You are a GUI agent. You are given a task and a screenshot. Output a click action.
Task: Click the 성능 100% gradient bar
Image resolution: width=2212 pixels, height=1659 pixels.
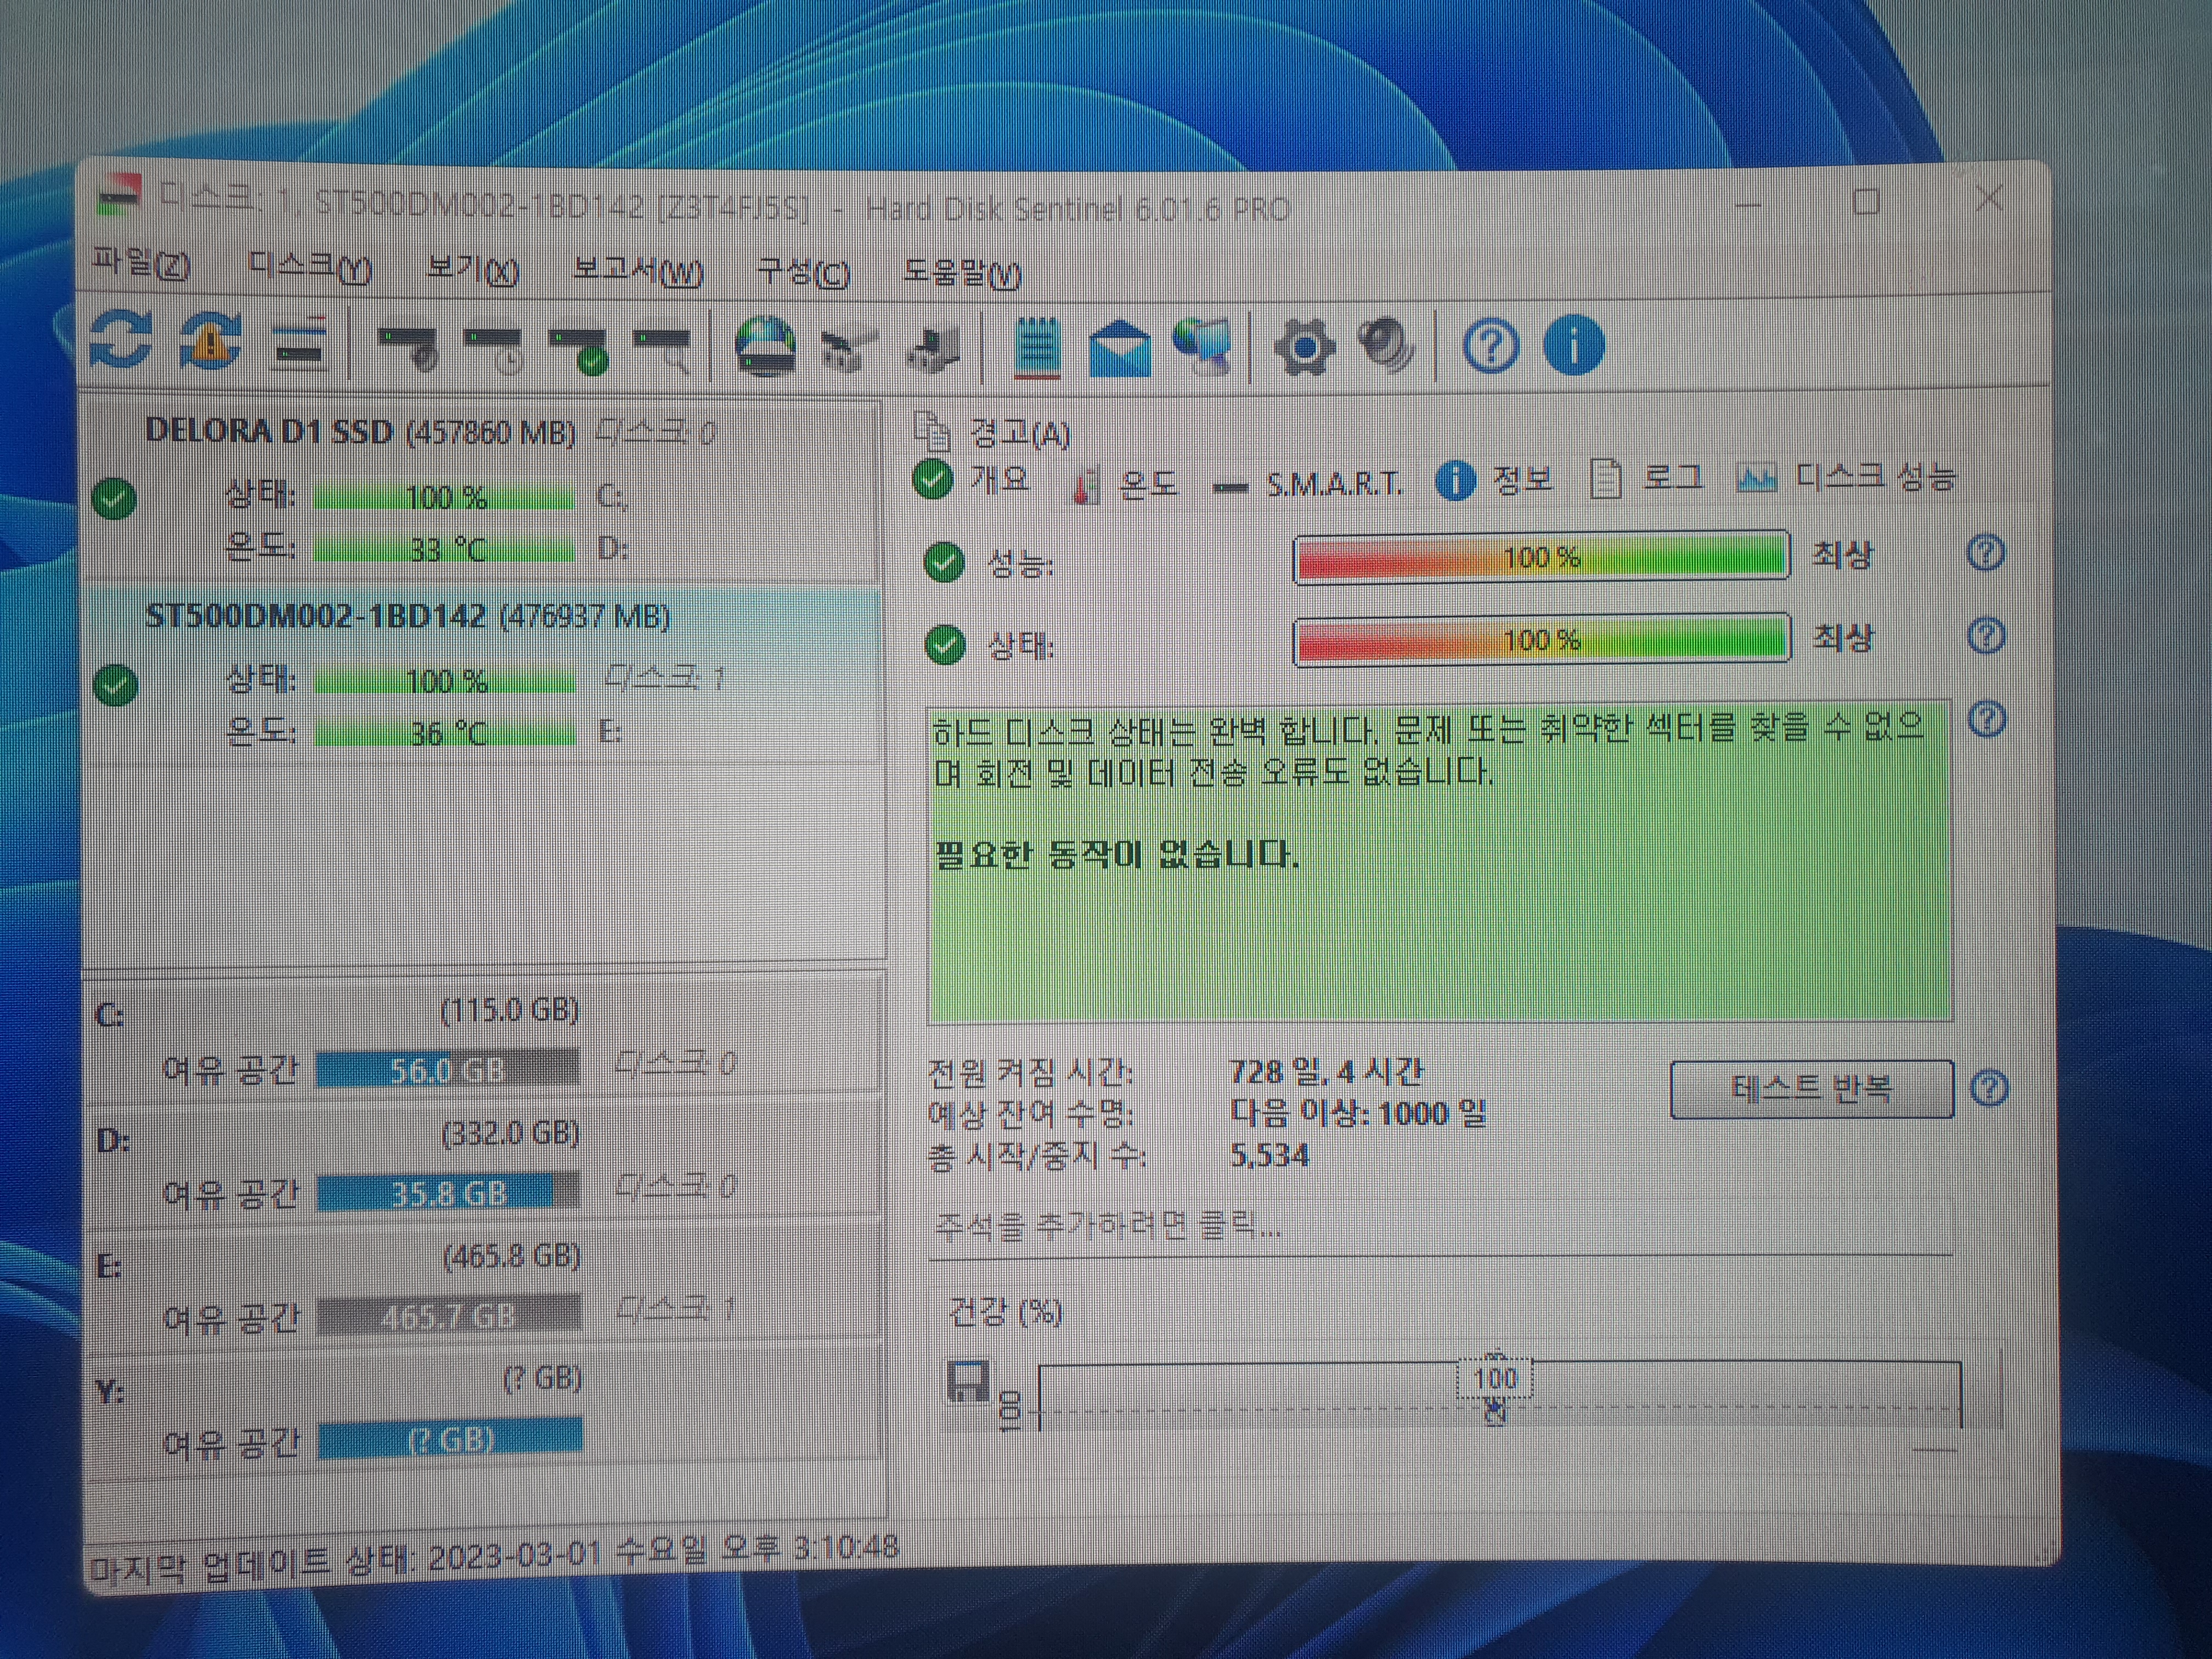1541,557
